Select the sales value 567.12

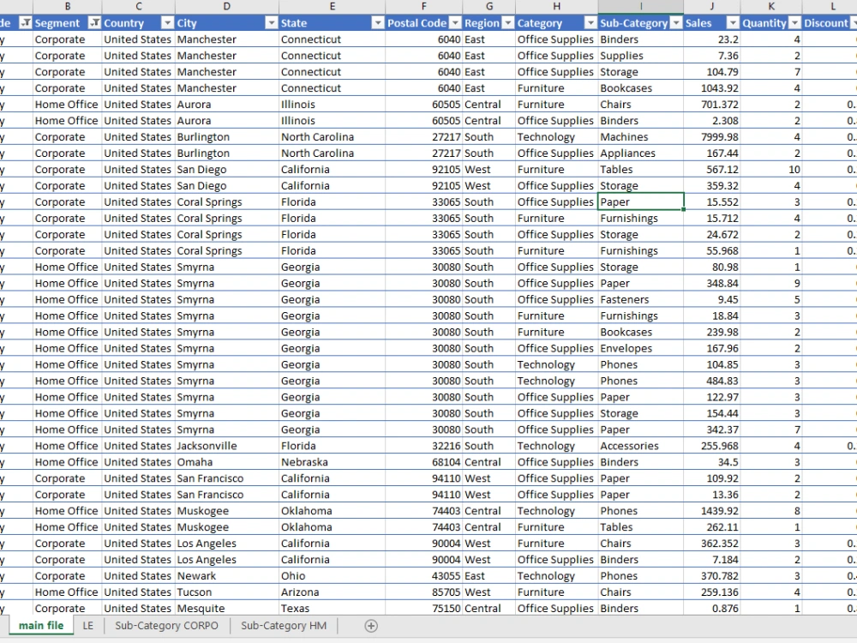coord(711,170)
